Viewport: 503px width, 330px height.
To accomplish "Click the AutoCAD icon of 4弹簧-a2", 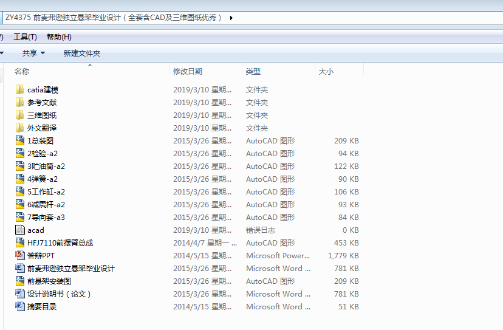I will click(20, 179).
